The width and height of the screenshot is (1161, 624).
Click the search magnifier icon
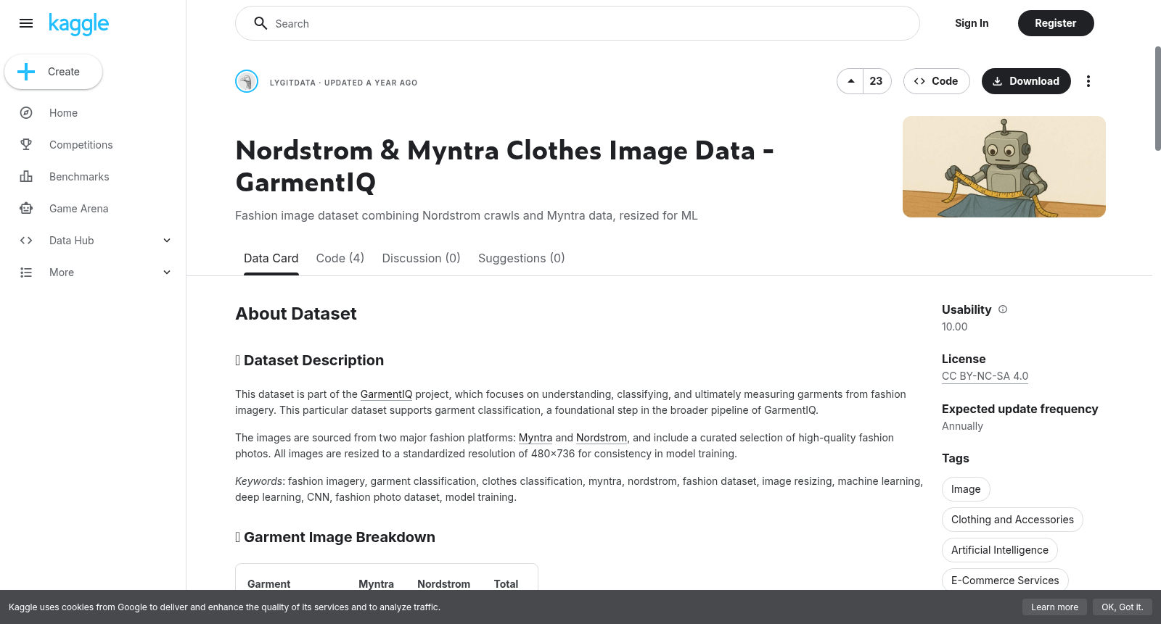(x=260, y=23)
